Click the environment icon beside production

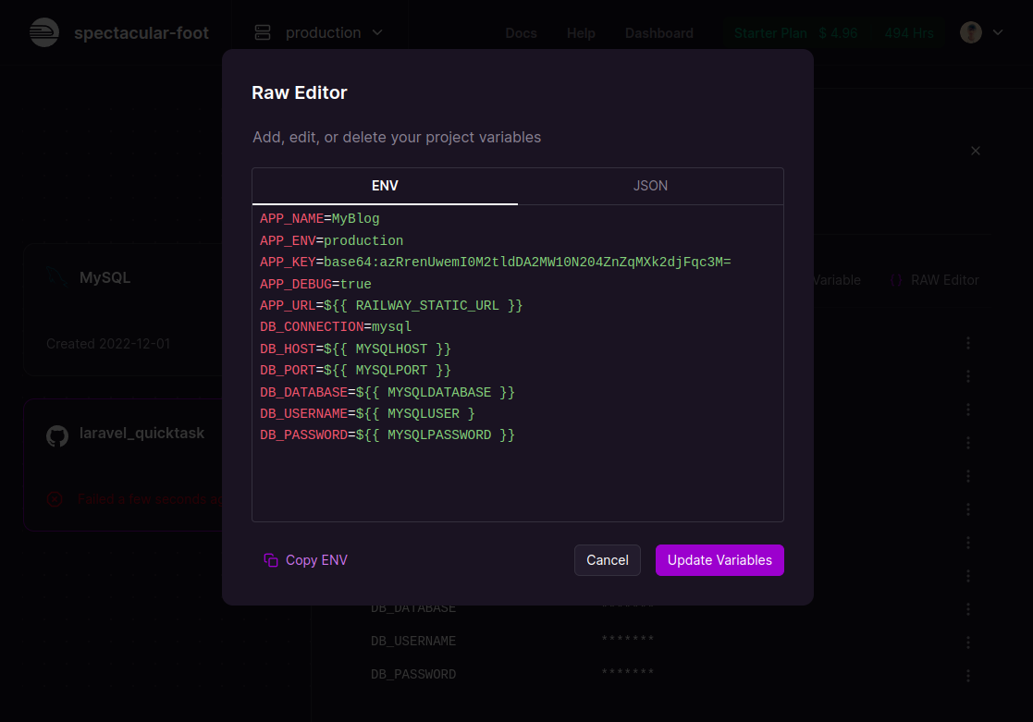click(x=262, y=31)
